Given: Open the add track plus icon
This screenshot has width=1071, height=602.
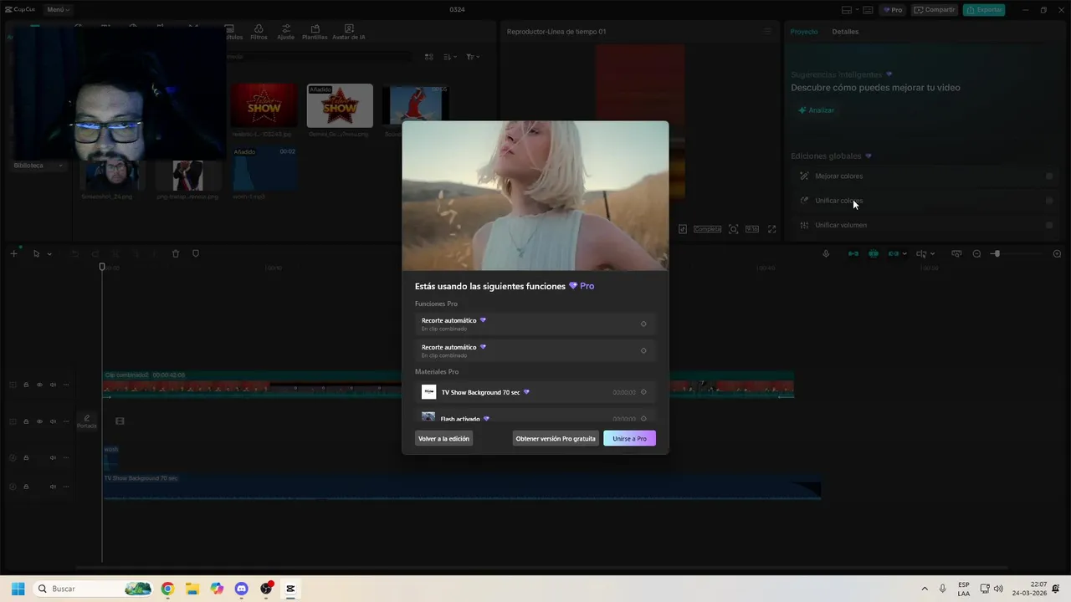Looking at the screenshot, I should click(13, 253).
